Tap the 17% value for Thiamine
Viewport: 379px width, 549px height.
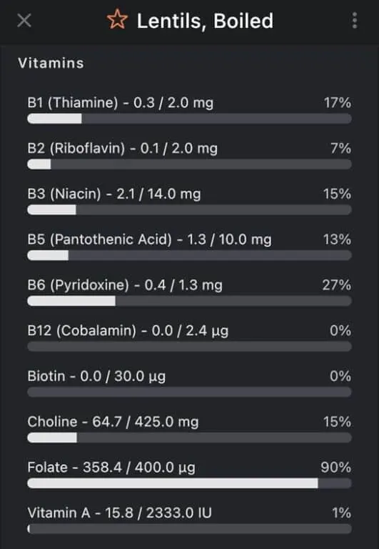click(x=337, y=103)
